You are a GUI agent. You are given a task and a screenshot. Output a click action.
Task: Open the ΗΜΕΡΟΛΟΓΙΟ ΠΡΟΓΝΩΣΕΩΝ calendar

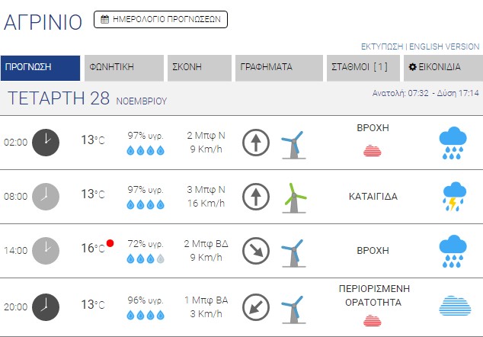coord(161,20)
